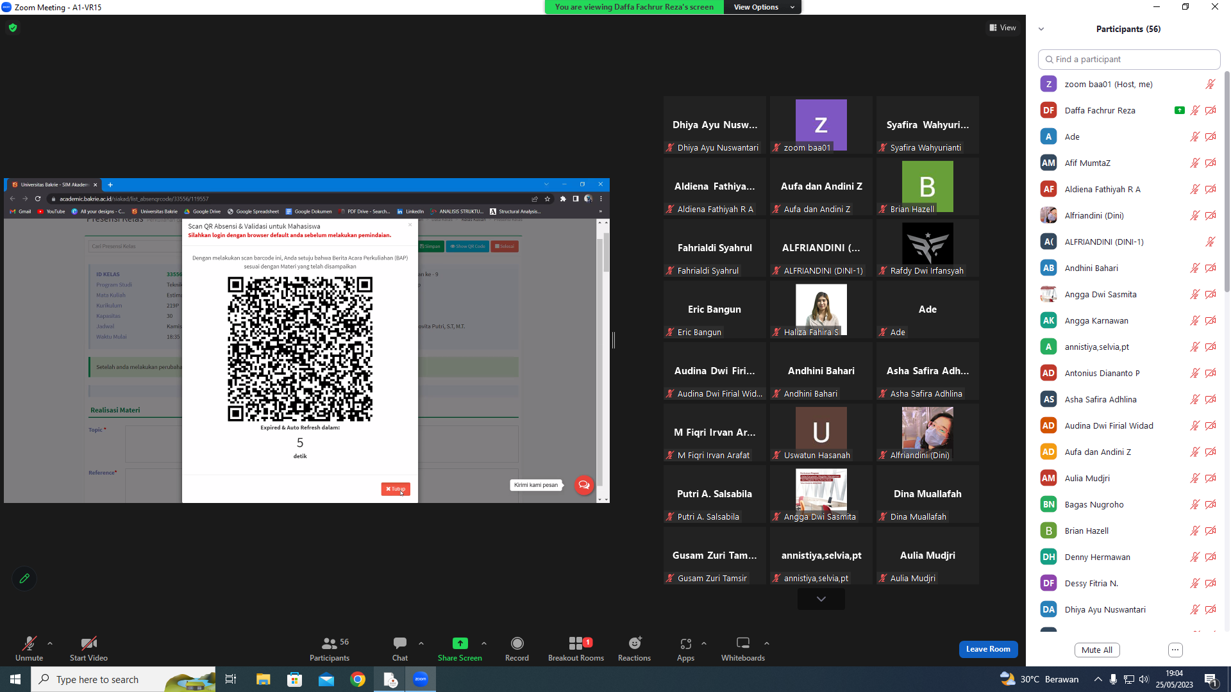
Task: Click the red chat bubble in shared screen
Action: click(x=583, y=485)
